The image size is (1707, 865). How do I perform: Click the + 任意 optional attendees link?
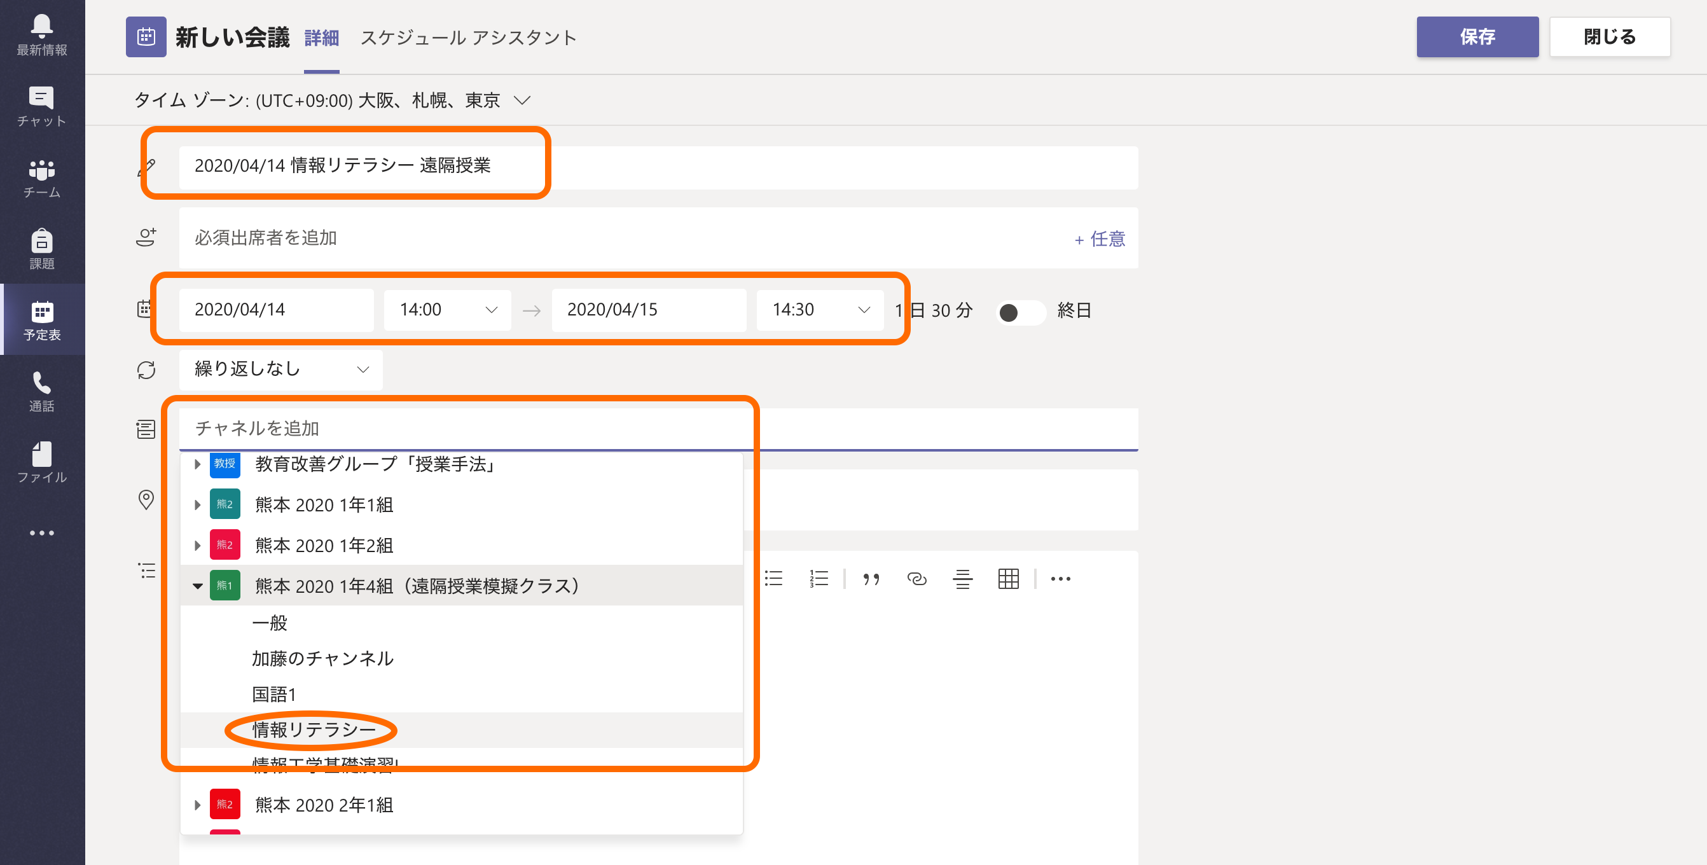1100,239
